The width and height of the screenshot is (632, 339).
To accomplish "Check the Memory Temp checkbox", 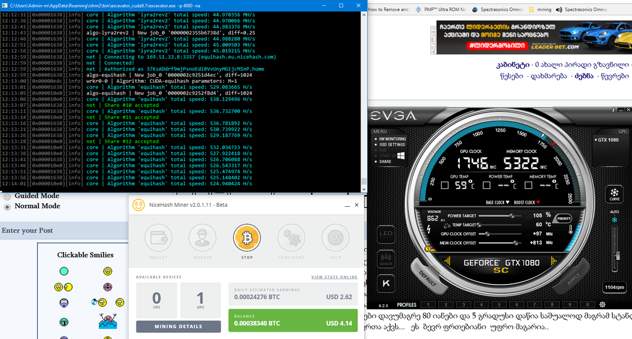I will click(x=528, y=185).
